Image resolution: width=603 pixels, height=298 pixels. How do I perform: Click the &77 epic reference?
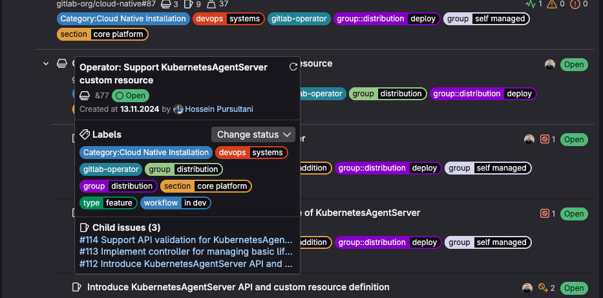102,96
